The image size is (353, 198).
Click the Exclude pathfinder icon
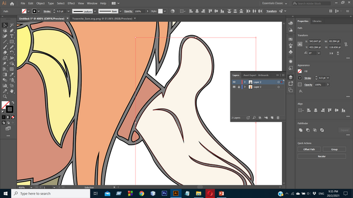click(322, 130)
